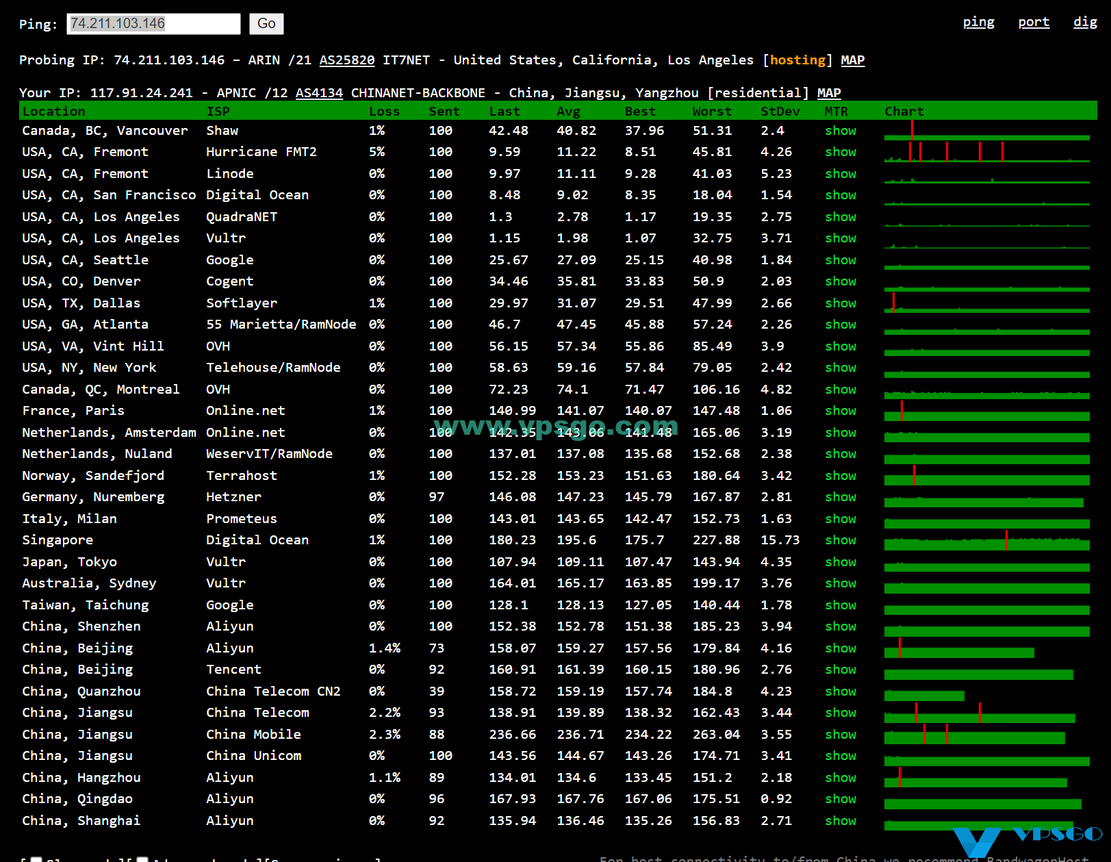Screen dimensions: 1111x862
Task: Show MTR for Amsterdam Online.net row
Action: (841, 433)
